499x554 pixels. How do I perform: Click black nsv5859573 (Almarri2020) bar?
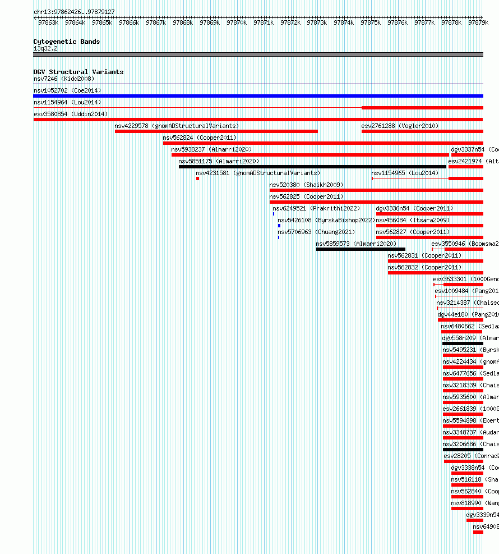pos(361,249)
